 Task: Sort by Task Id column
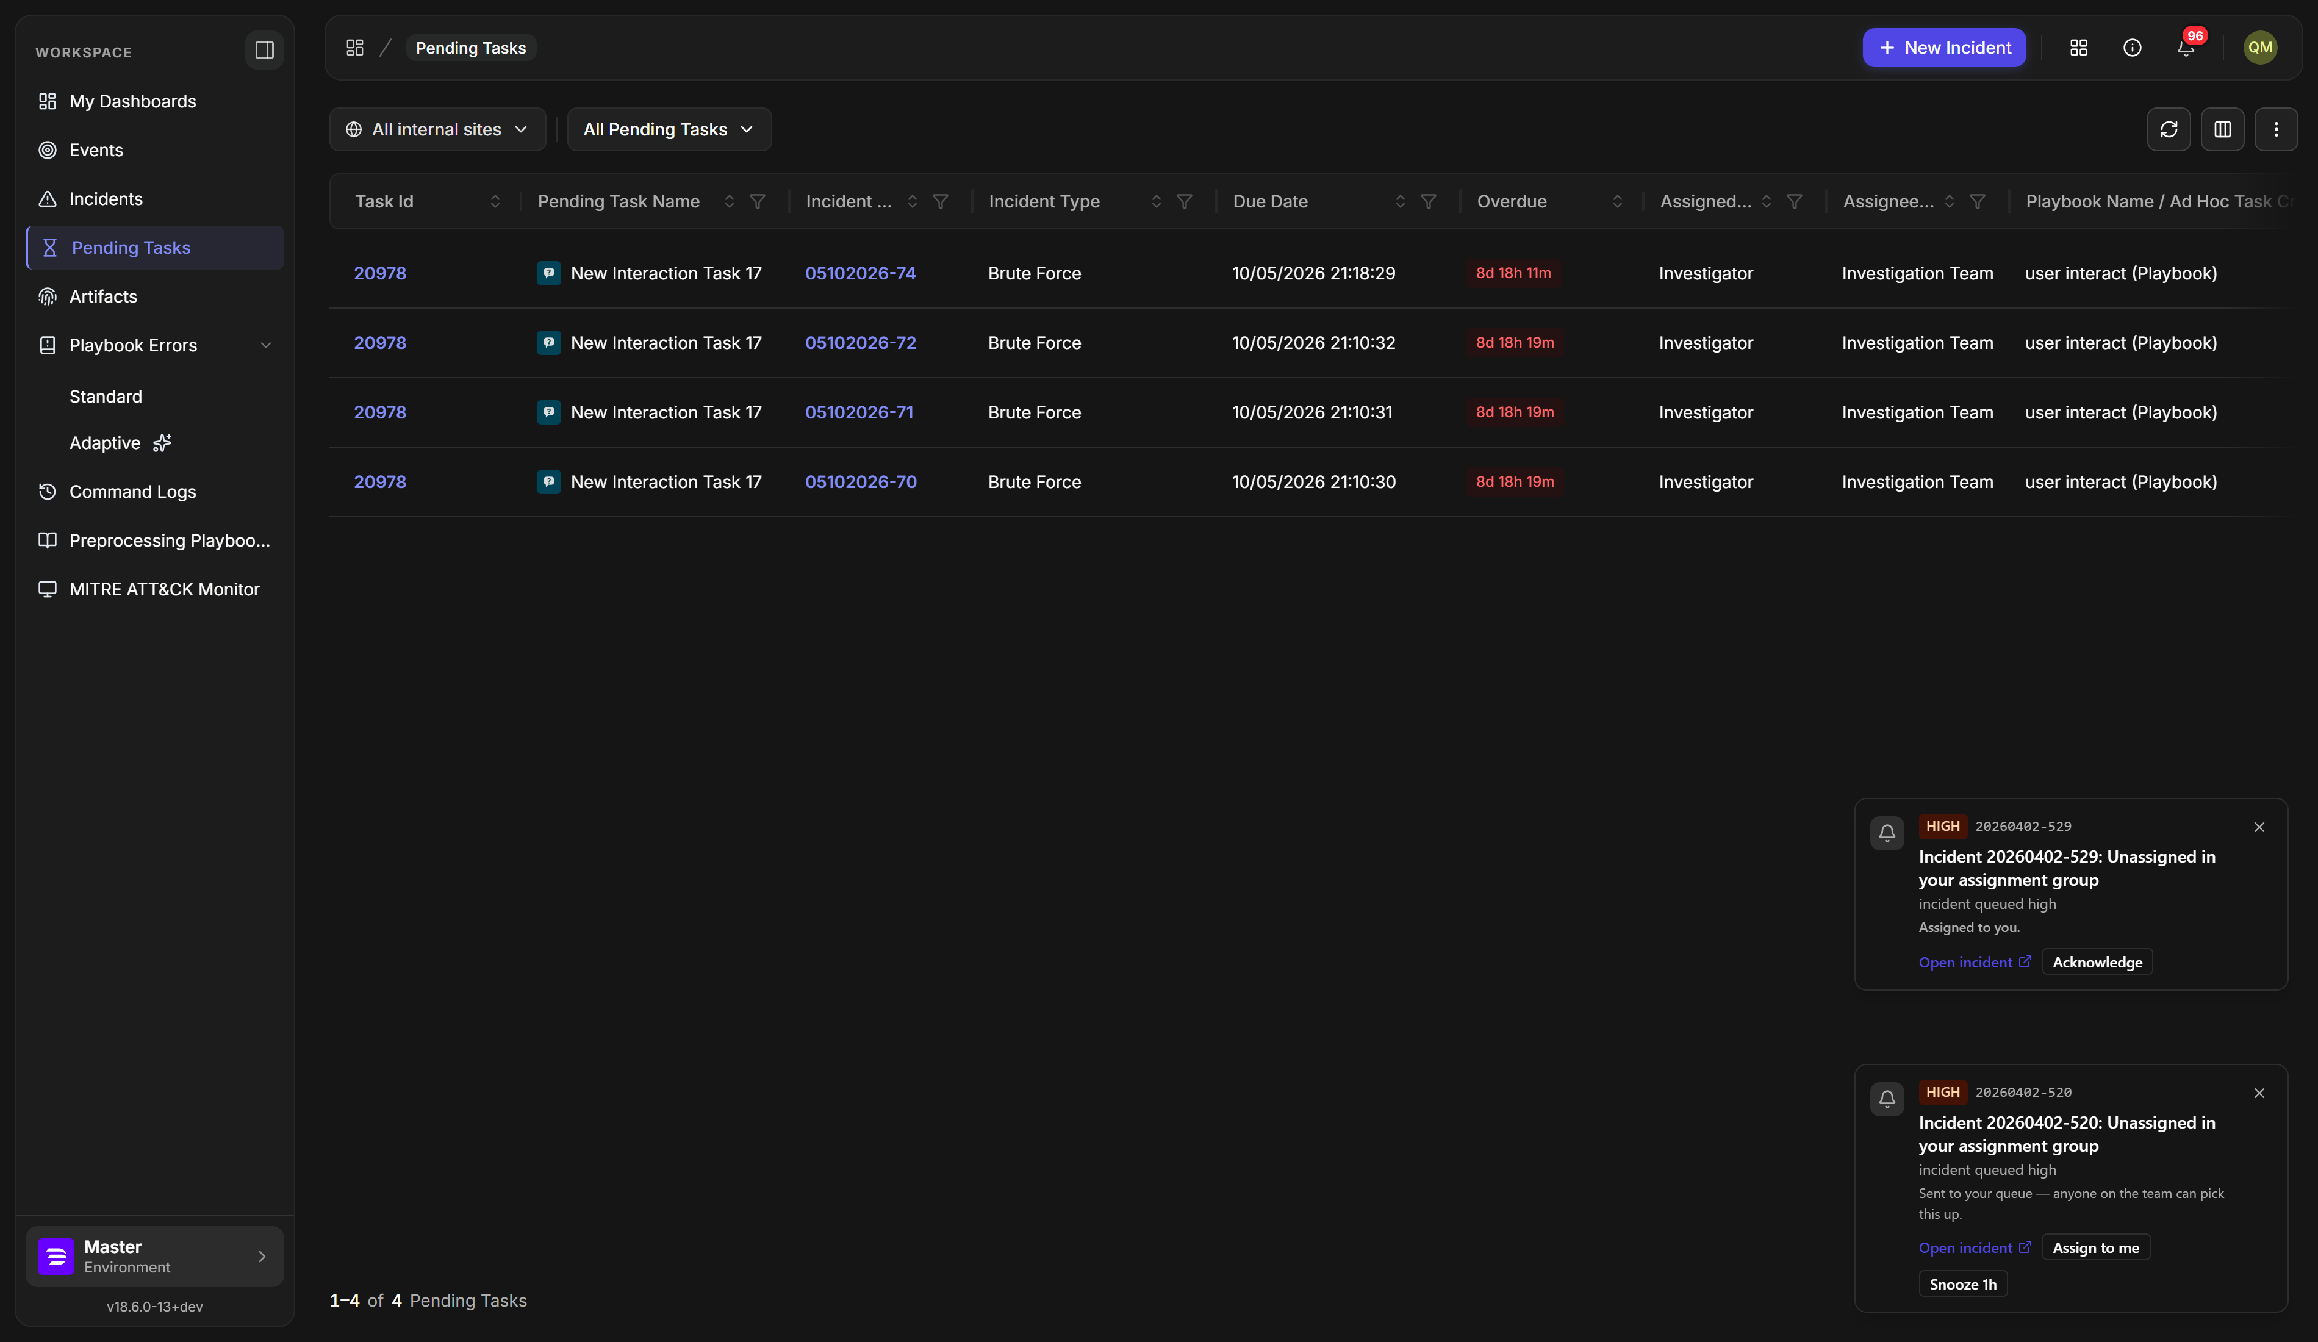pos(495,201)
